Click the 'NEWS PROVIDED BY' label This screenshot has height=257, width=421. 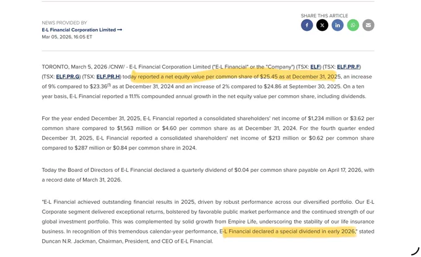64,23
